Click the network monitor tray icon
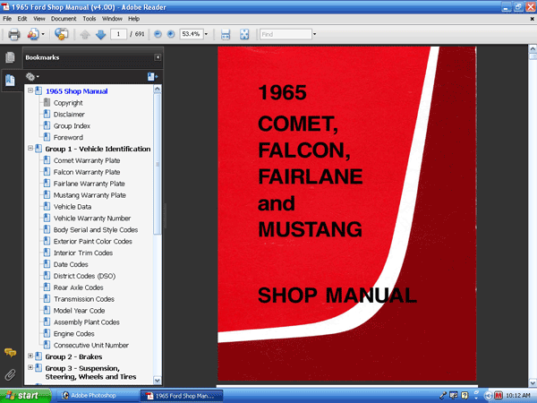 (454, 396)
